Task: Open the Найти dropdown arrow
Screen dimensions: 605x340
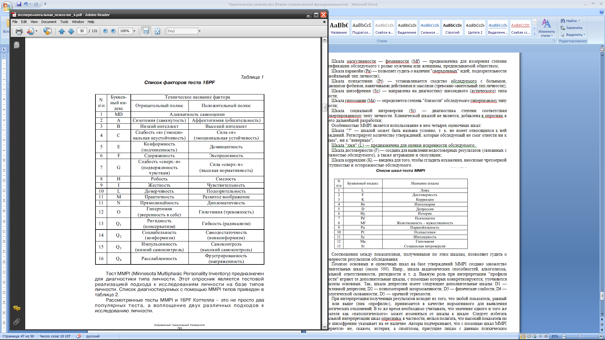Action: pyautogui.click(x=579, y=21)
